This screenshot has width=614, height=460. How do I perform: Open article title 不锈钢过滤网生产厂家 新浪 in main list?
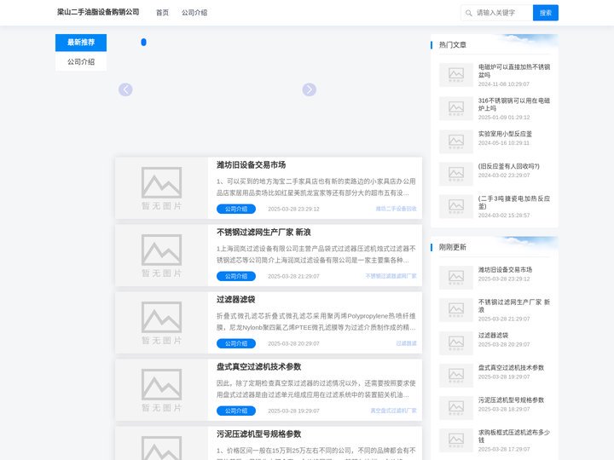(x=264, y=232)
